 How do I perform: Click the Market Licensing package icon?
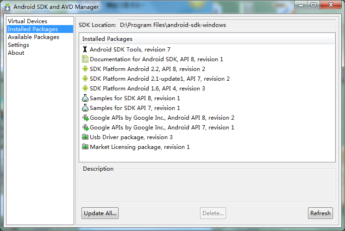point(85,147)
